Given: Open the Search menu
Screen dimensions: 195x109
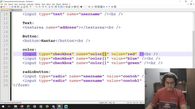Looking at the screenshot, I should 11,4.
